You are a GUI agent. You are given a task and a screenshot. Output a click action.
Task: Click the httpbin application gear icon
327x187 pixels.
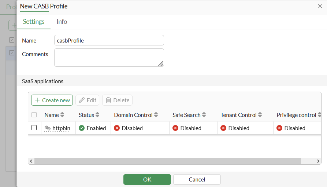point(48,128)
